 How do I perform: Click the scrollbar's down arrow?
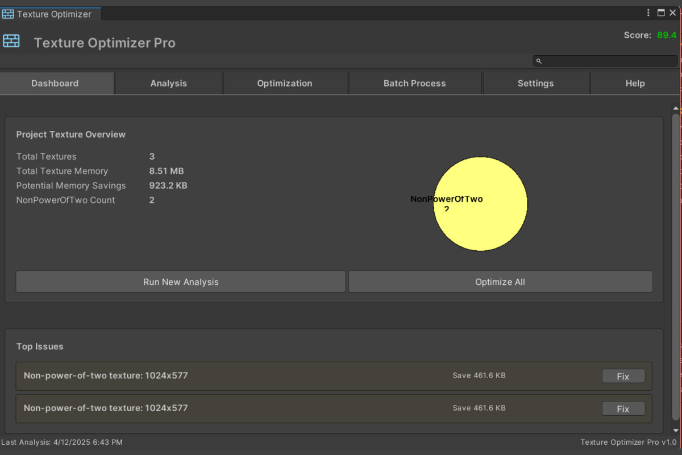(676, 431)
